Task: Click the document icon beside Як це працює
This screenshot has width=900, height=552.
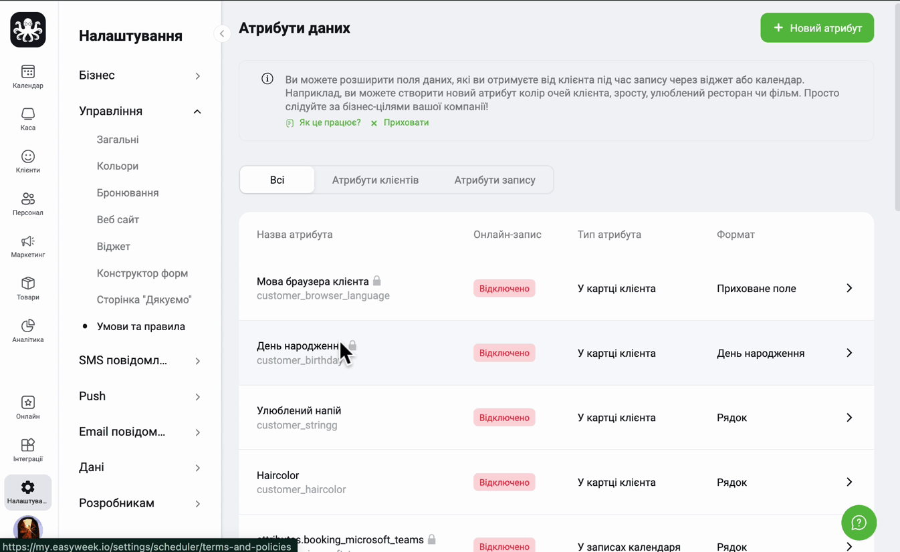Action: coord(290,123)
